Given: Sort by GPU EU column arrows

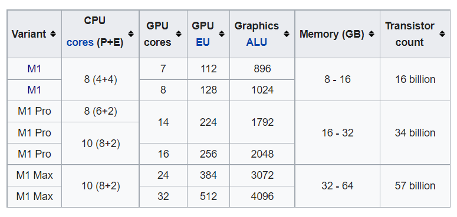Looking at the screenshot, I should pos(222,34).
